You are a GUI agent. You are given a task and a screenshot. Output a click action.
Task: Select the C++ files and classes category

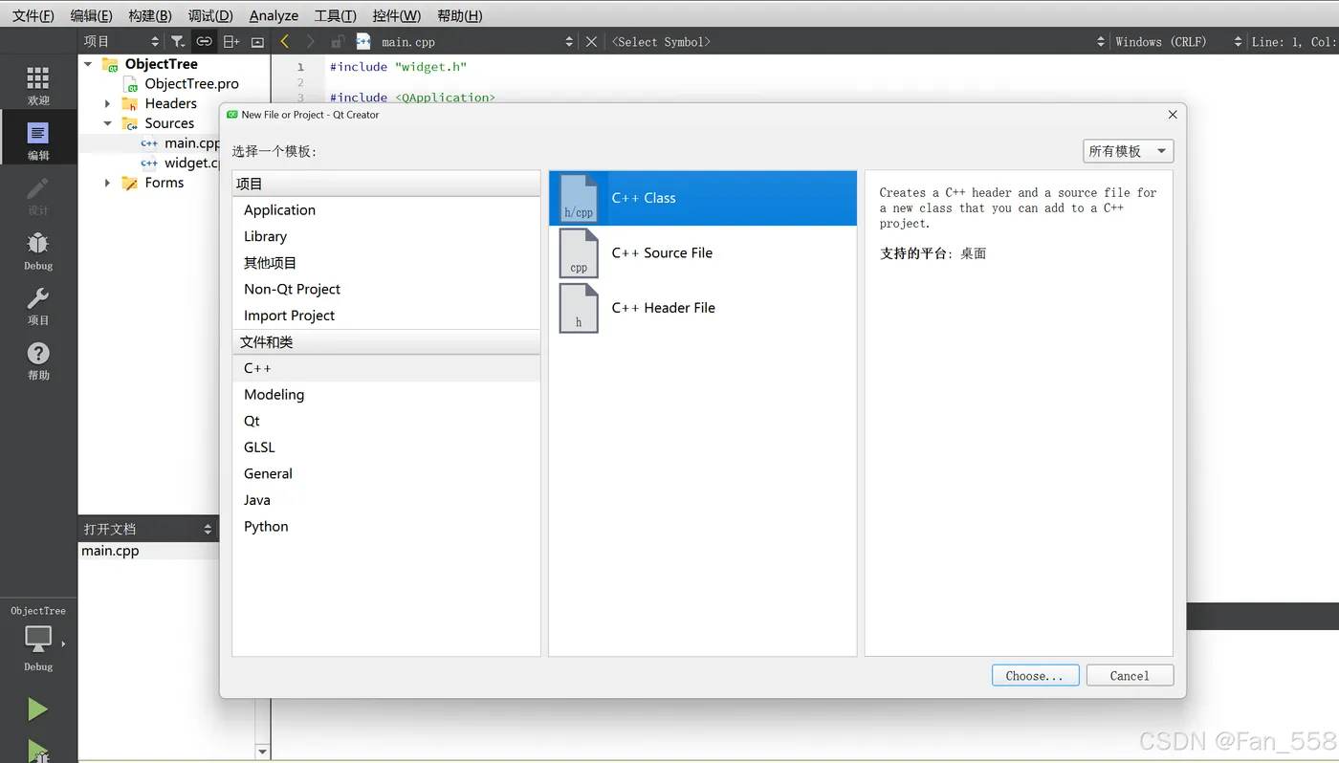[x=386, y=368]
